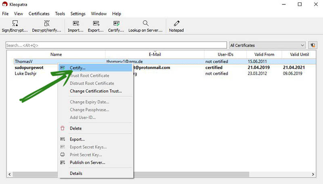Open the Sign/Encrypt toolbar tool
The height and width of the screenshot is (184, 323).
15,26
